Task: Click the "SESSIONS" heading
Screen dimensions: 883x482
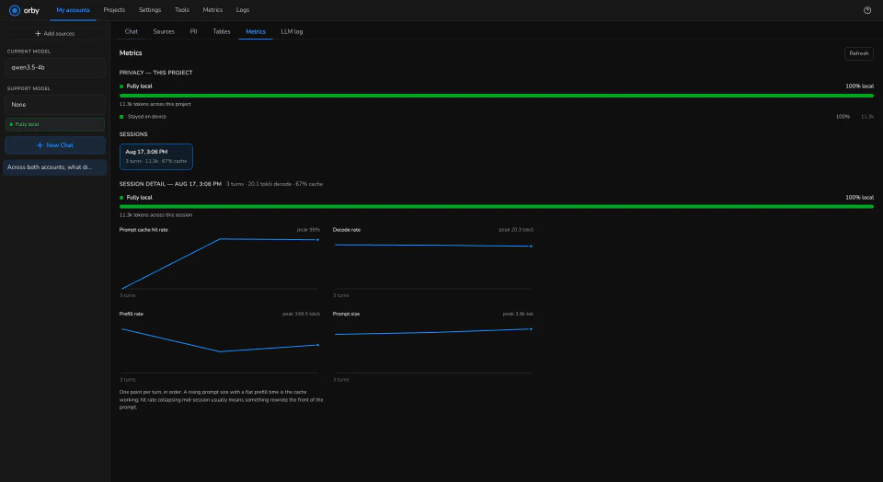Action: click(133, 134)
